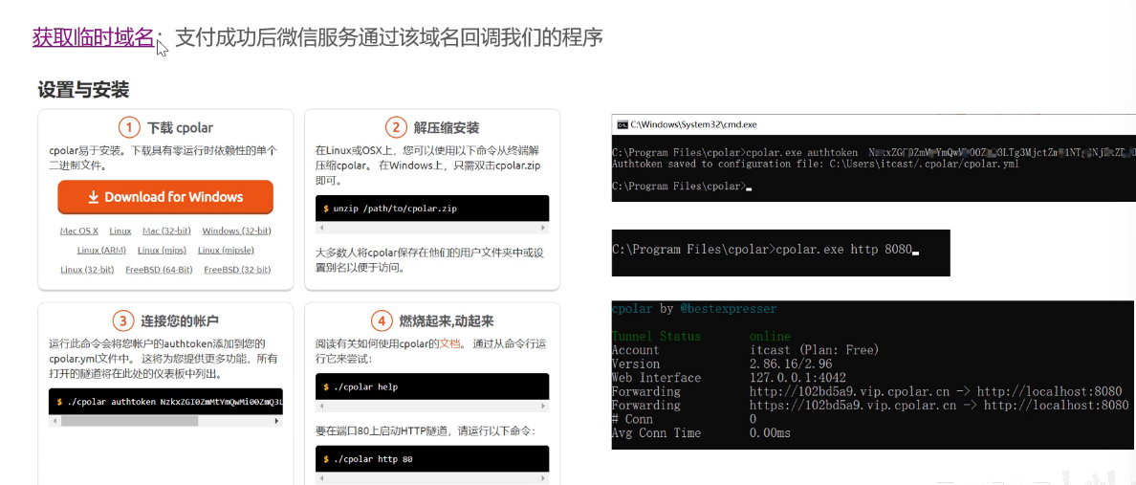The height and width of the screenshot is (485, 1136).
Task: Click the 设置与安装 heading
Action: pyautogui.click(x=83, y=91)
